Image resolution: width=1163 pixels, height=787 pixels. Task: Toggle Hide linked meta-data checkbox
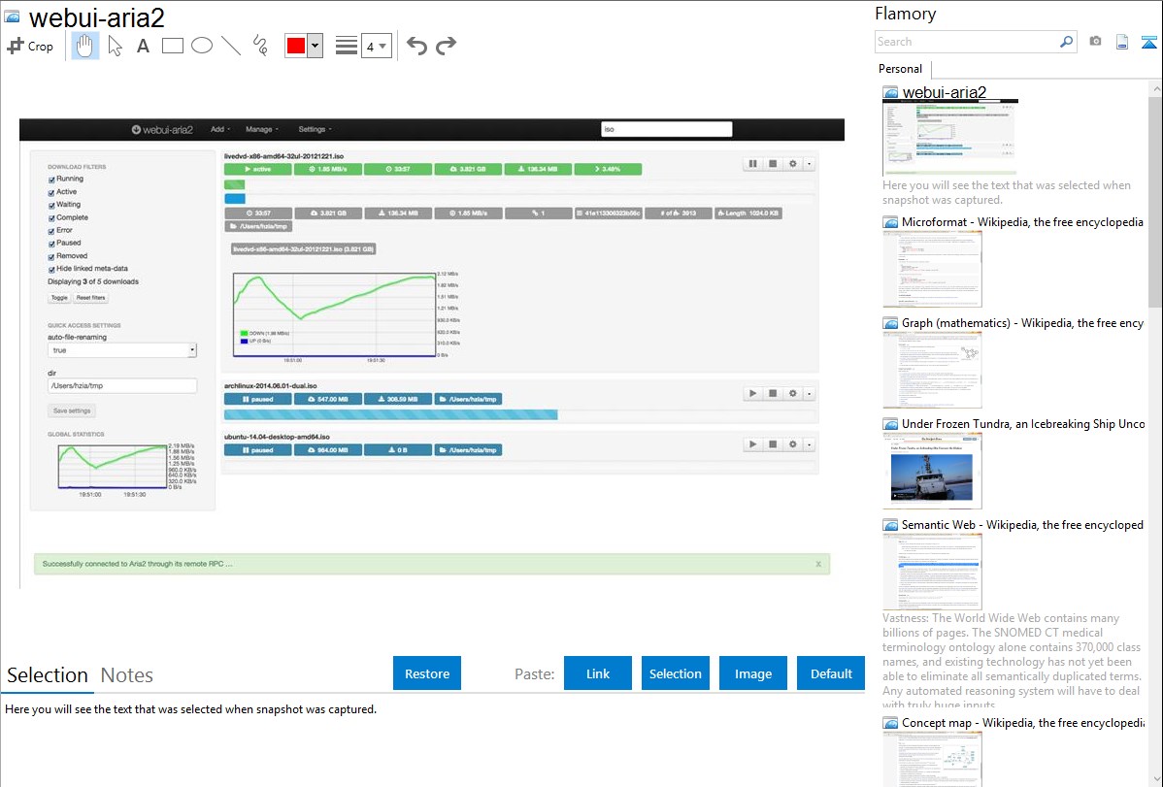click(51, 269)
